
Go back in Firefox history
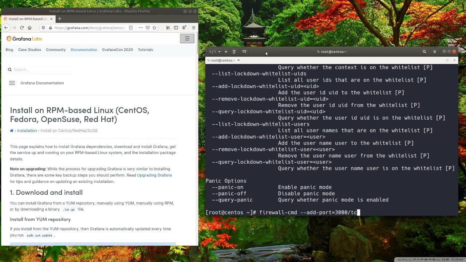pyautogui.click(x=6, y=28)
